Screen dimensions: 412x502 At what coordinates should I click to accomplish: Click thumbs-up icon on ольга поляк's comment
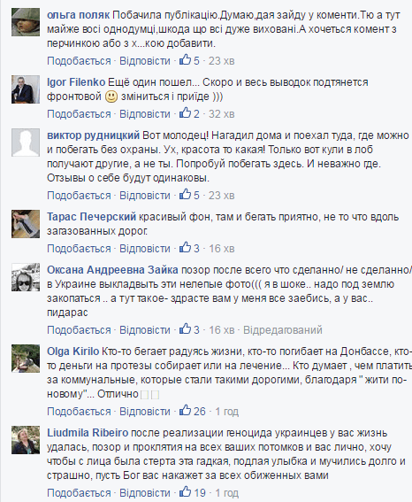185,60
